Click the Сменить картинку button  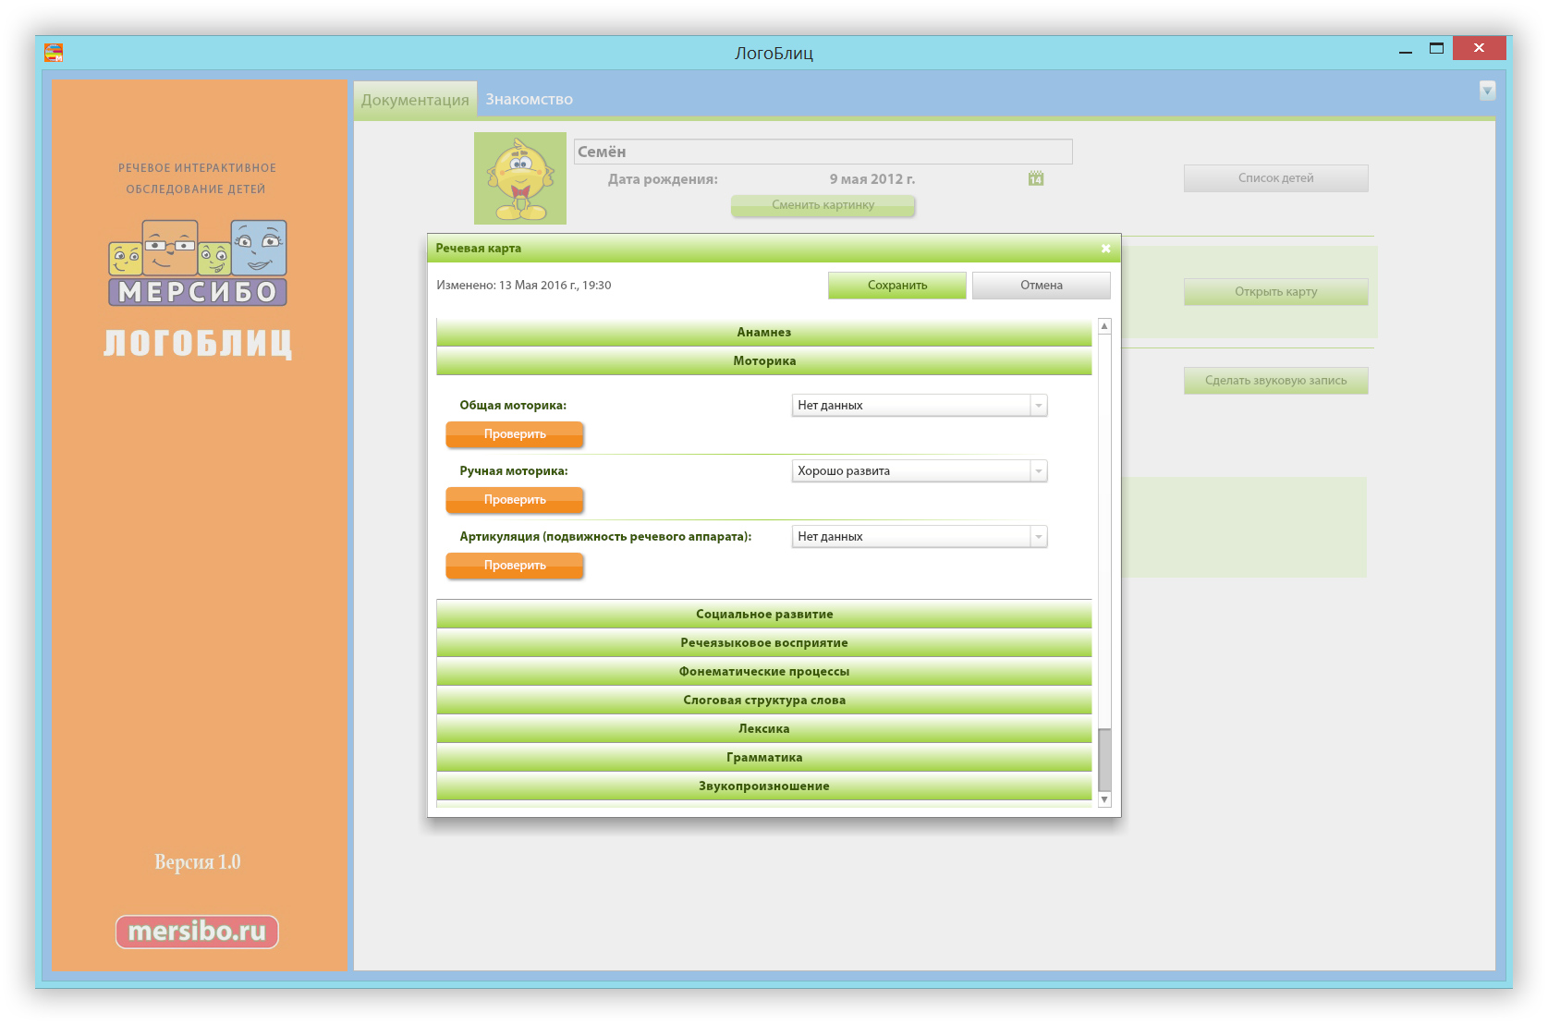click(823, 205)
